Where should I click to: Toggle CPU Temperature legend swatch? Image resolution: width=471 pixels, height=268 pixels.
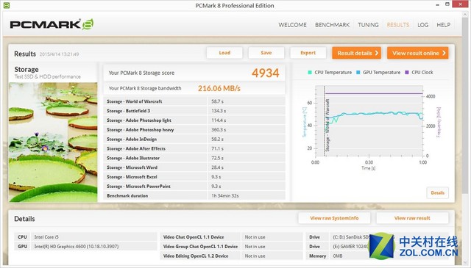point(310,72)
